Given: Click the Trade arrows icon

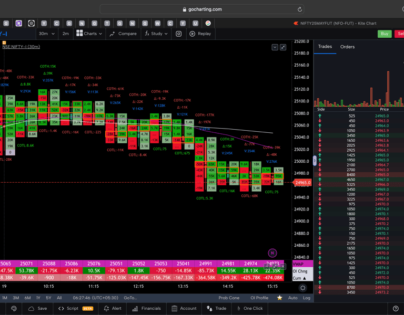Looking at the screenshot, I should 209,308.
